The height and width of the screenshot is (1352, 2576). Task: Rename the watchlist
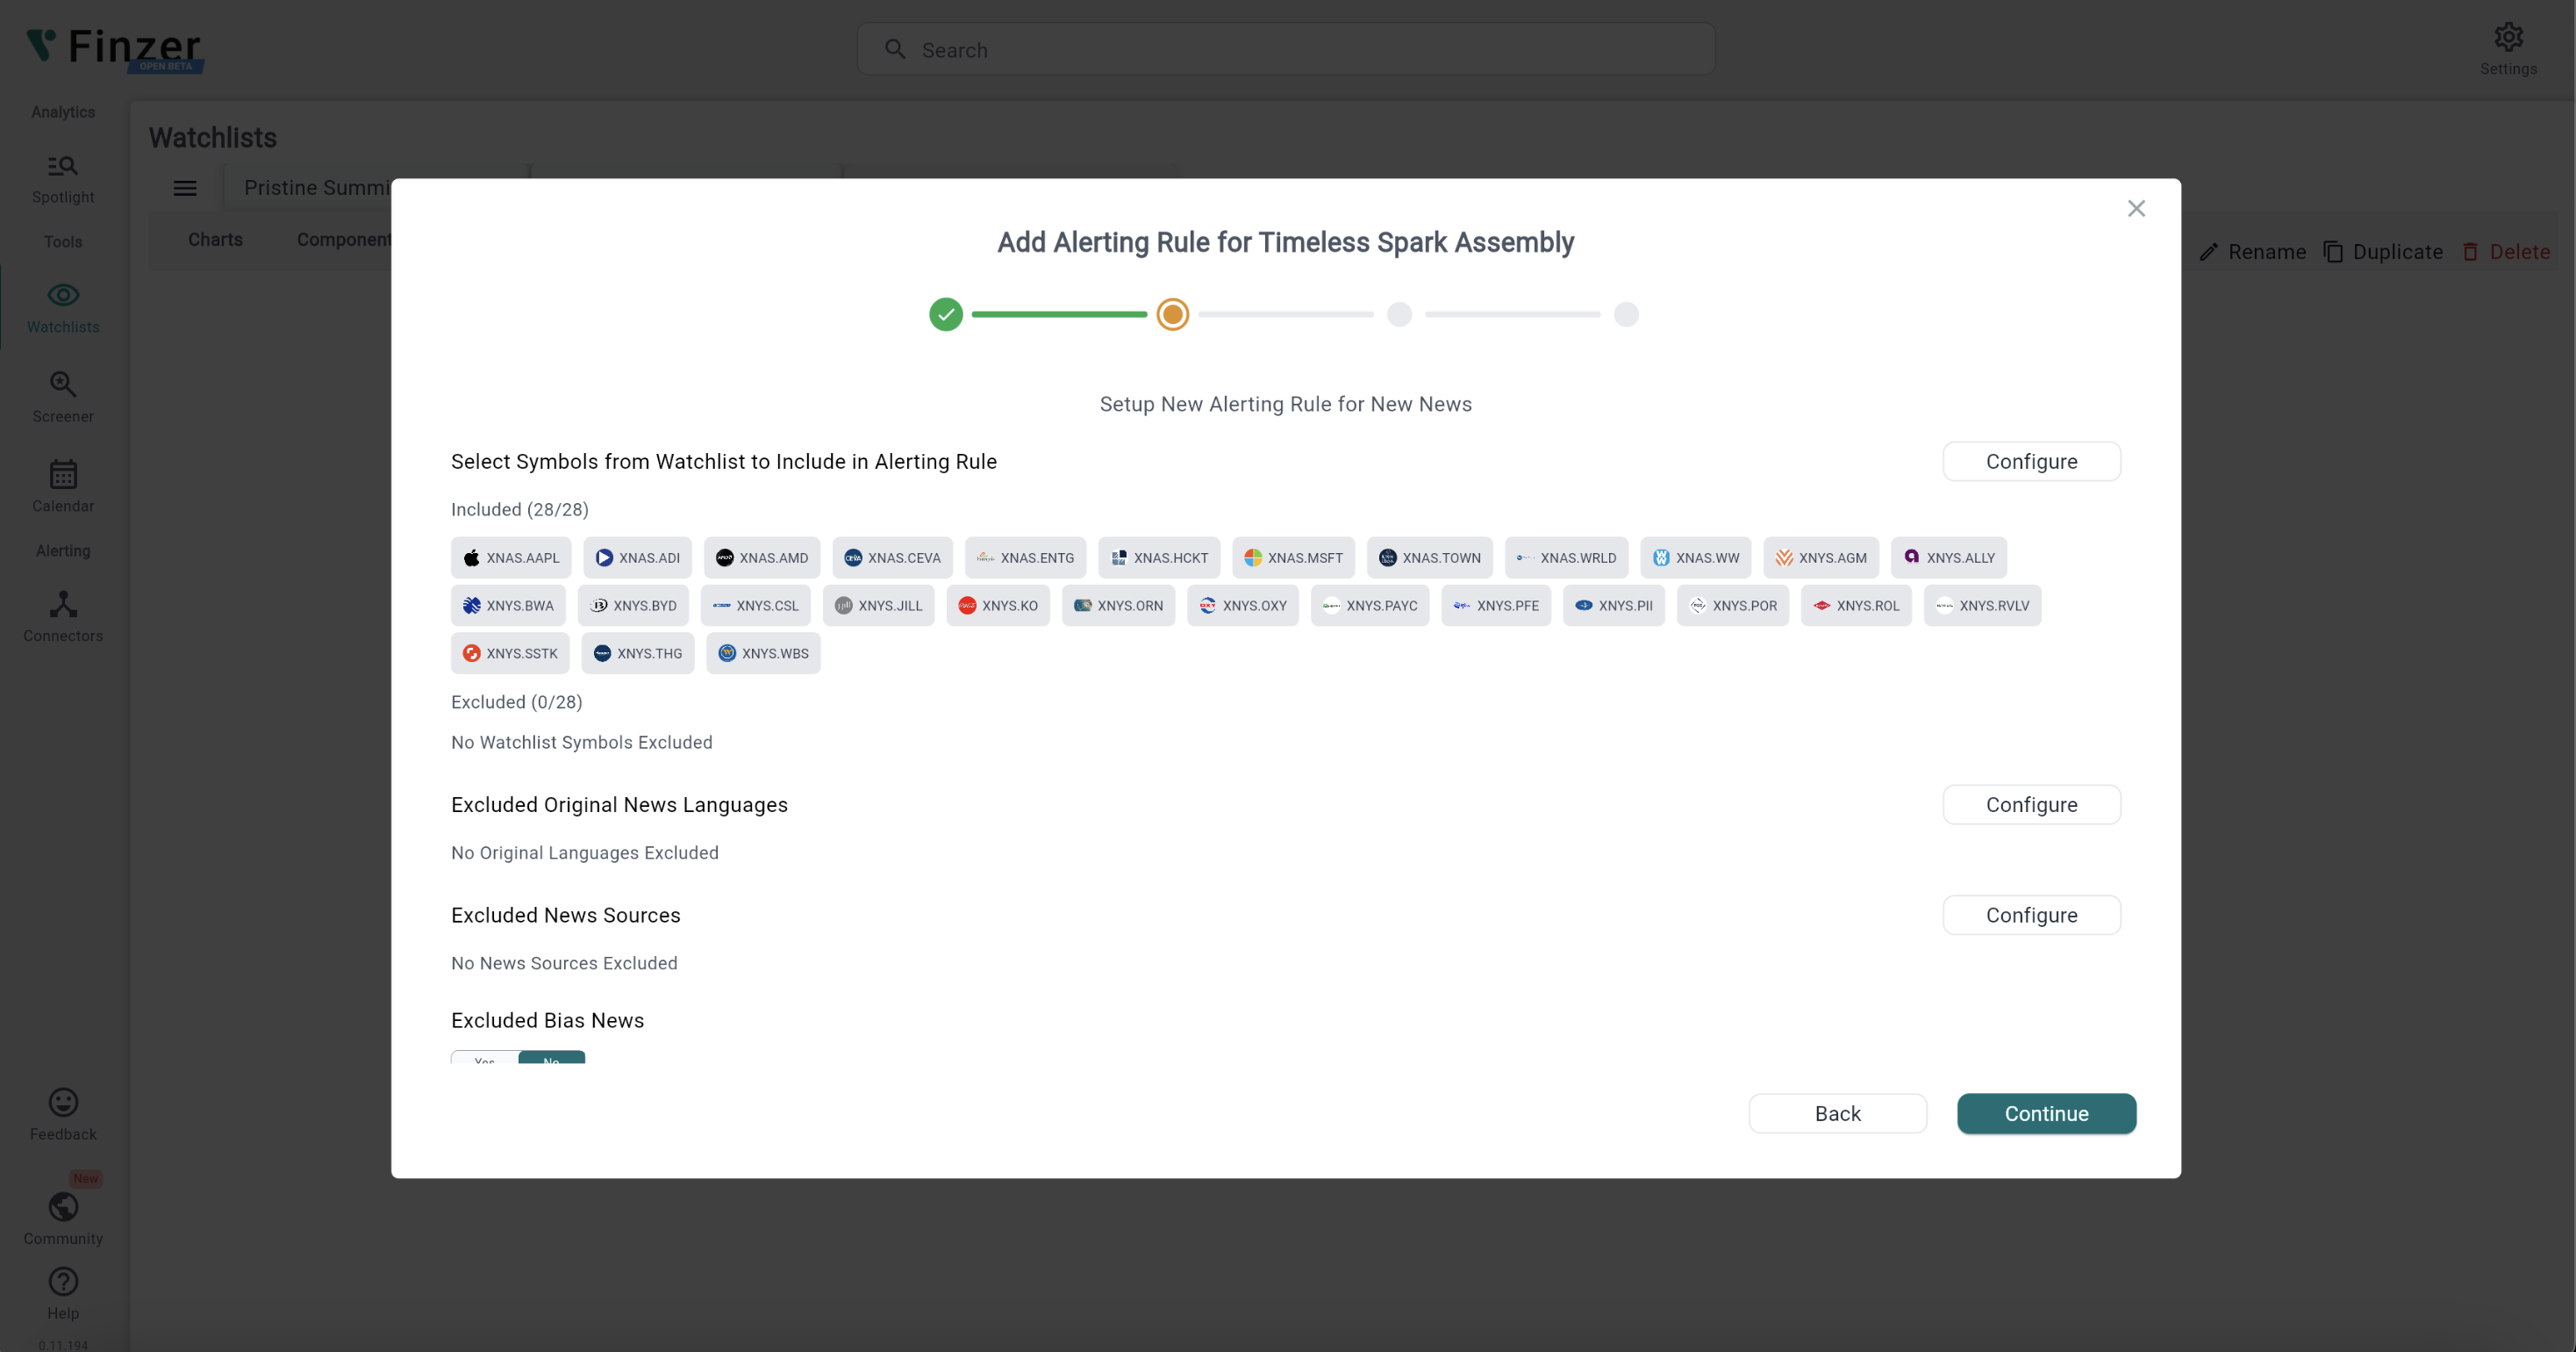pos(2253,252)
